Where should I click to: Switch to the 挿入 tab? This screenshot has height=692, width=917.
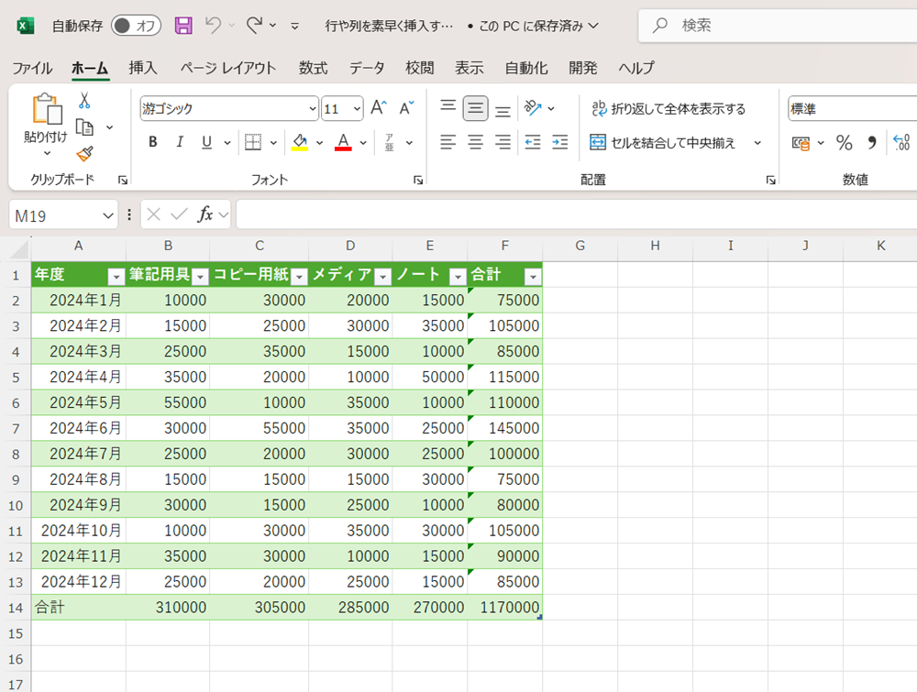(x=143, y=68)
